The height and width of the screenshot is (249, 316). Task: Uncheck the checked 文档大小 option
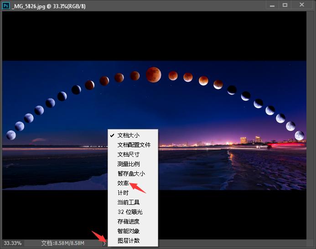coord(128,135)
